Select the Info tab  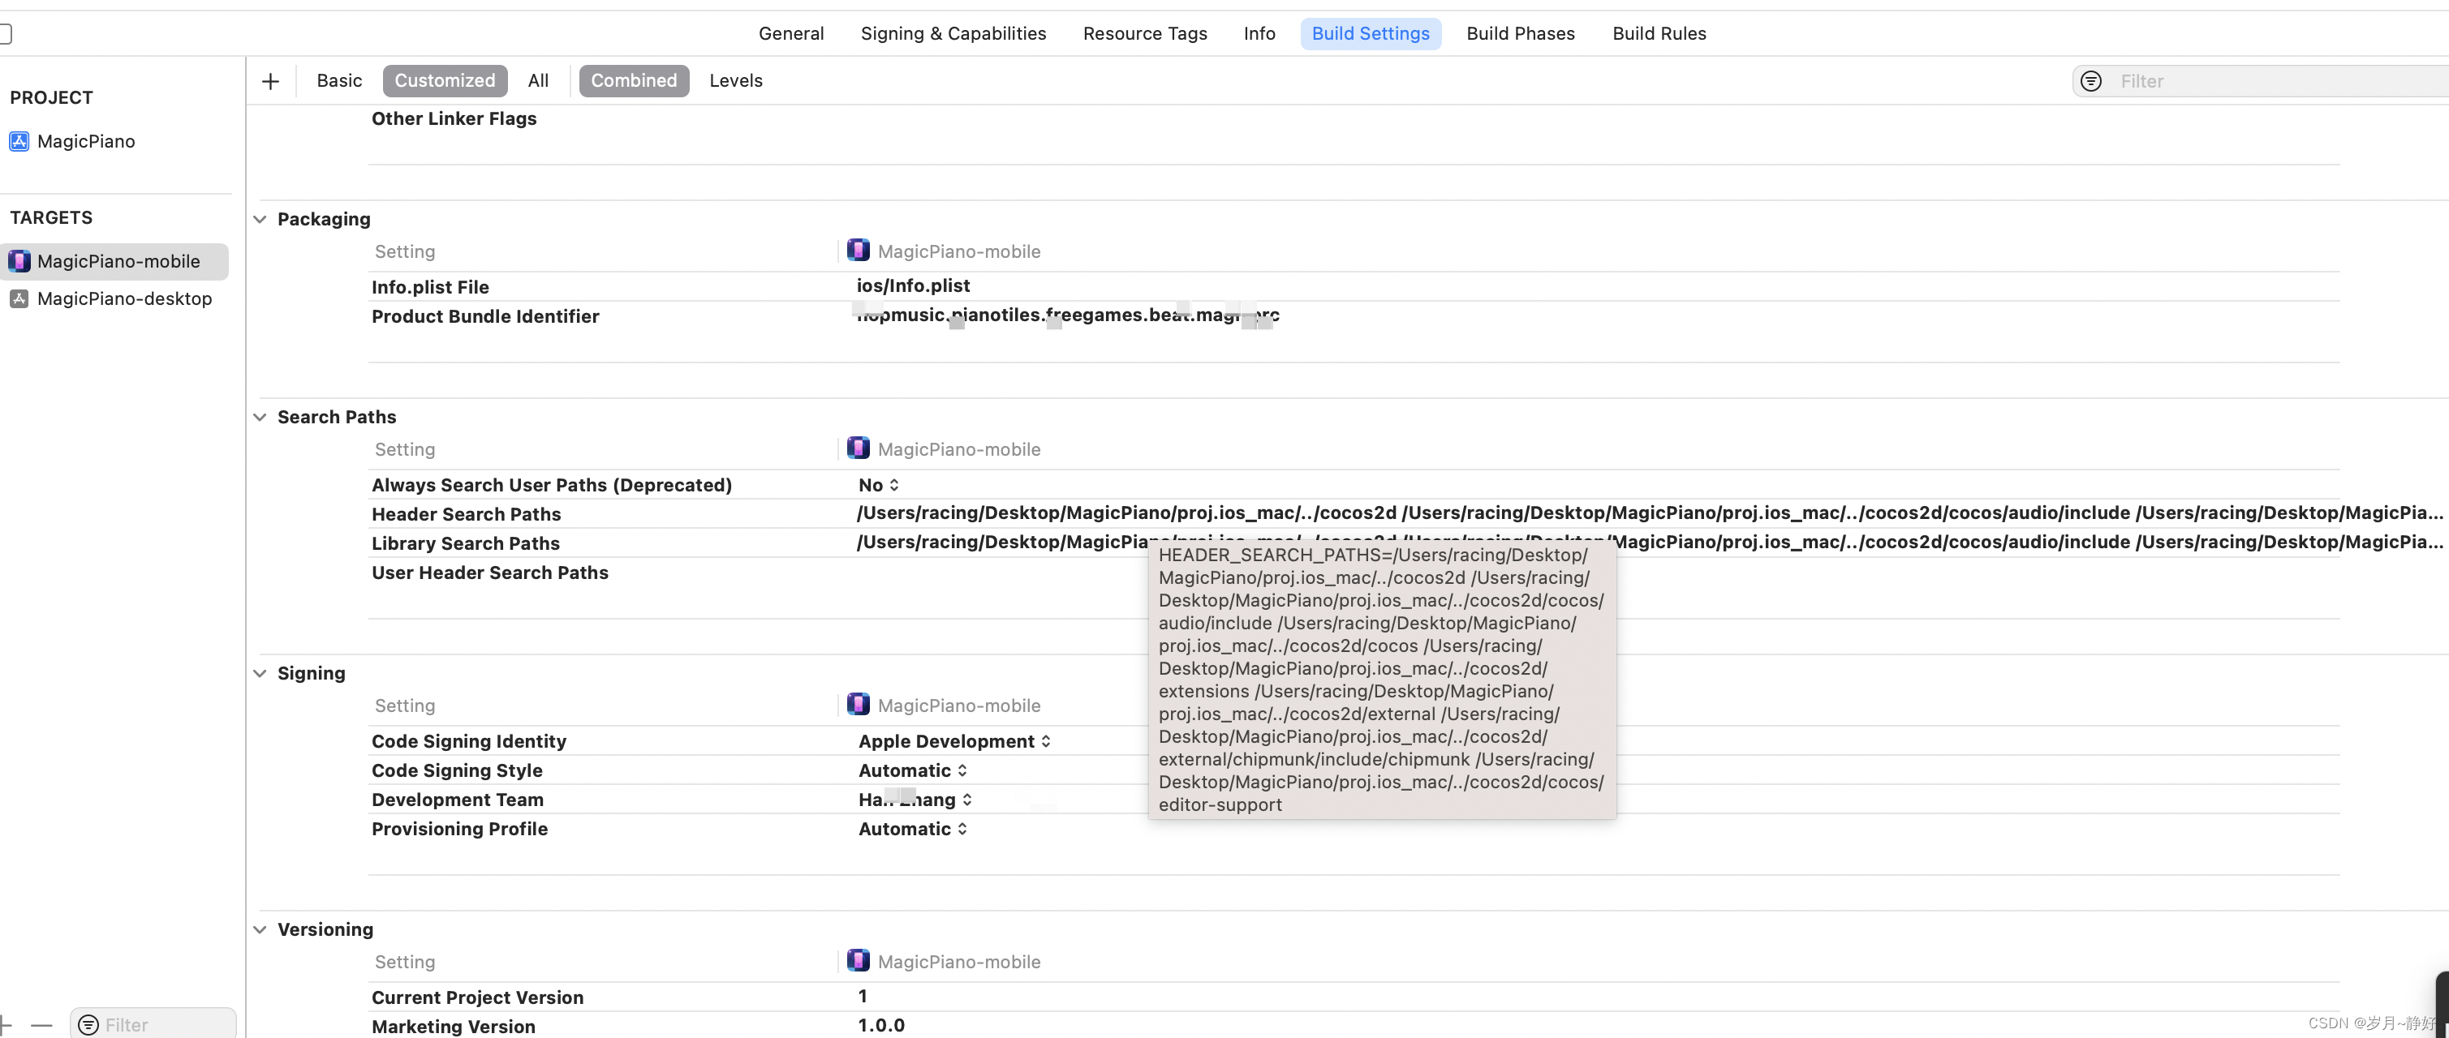[x=1259, y=33]
